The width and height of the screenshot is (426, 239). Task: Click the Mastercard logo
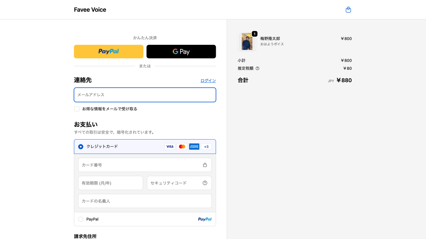coord(182,147)
